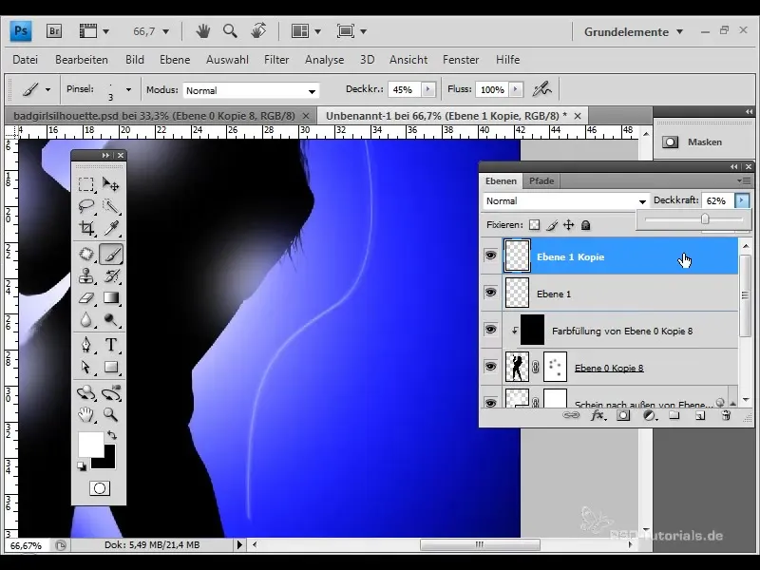Open the layer blend mode Normal dropdown
Screen dimensions: 760x570
click(x=566, y=200)
